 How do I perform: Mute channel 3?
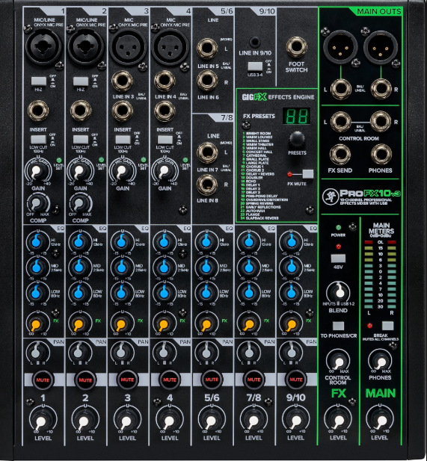(127, 380)
